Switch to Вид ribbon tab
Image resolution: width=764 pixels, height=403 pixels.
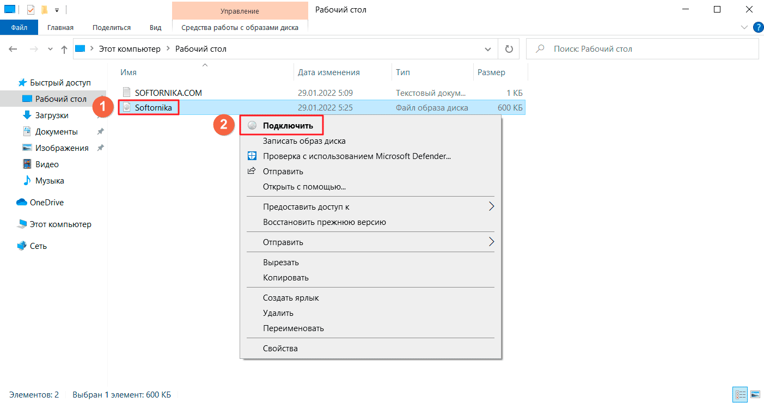pos(156,27)
